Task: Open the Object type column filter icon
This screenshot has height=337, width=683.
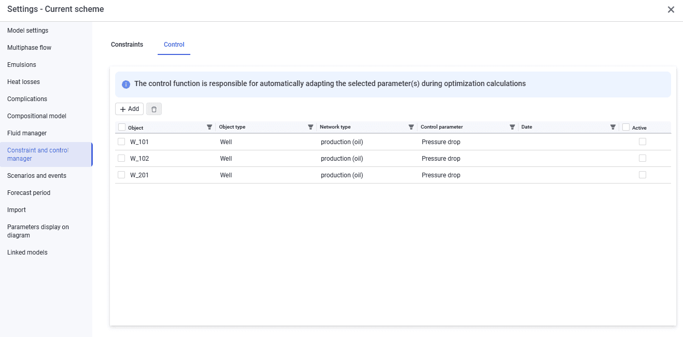Action: click(311, 127)
